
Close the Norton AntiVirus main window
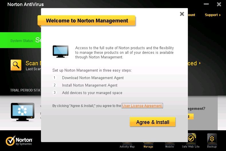tap(219, 4)
